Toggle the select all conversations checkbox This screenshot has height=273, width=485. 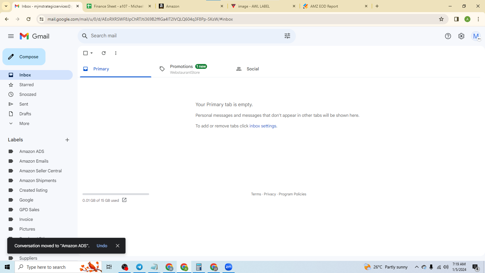tap(85, 53)
